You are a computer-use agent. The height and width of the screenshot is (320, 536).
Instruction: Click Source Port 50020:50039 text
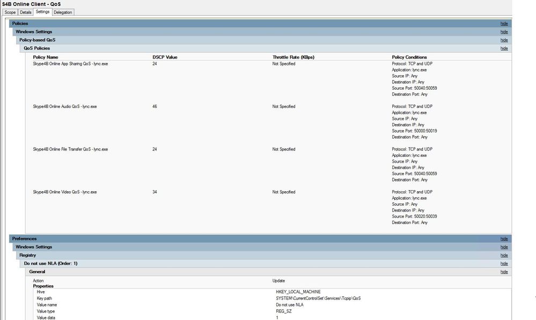[x=414, y=216]
